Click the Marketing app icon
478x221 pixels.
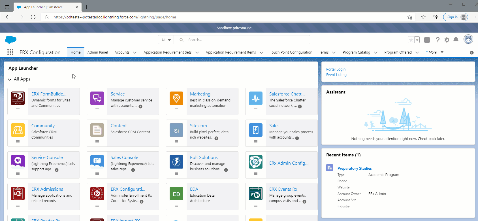coord(176,98)
